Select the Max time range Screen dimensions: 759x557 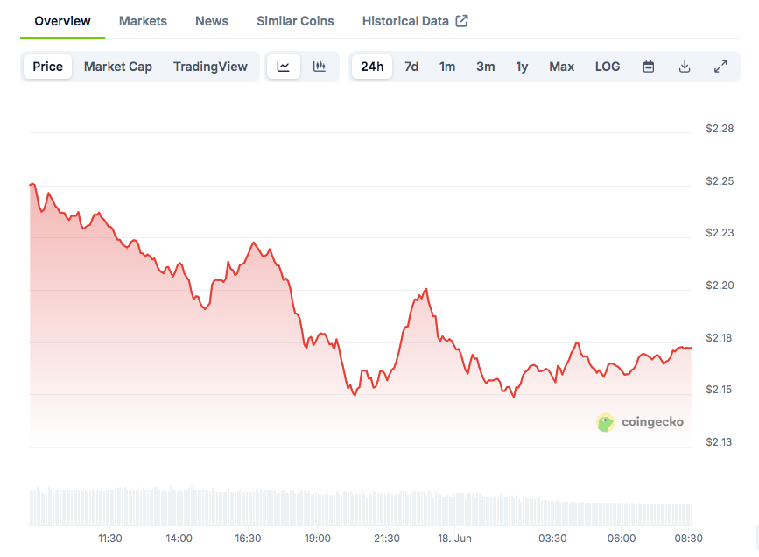[x=562, y=67]
